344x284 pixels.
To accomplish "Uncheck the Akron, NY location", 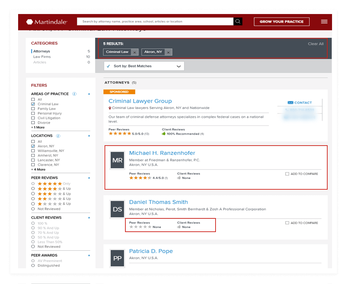I will tap(33, 146).
